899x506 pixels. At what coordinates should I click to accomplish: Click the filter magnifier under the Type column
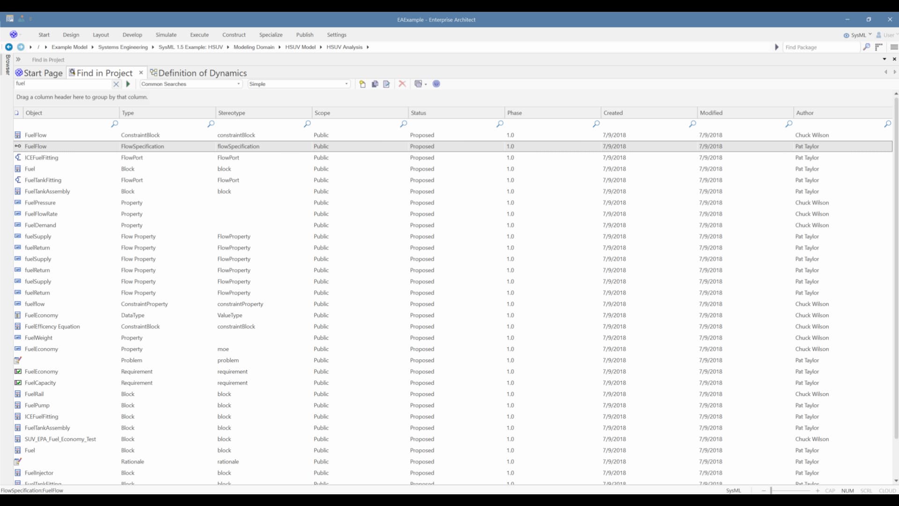coord(211,124)
